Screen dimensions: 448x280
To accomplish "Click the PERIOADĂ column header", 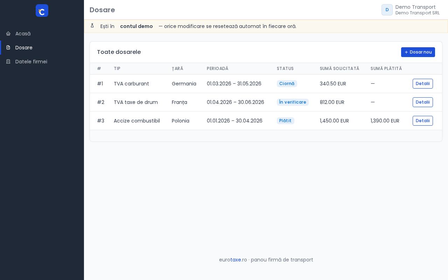I will click(217, 69).
